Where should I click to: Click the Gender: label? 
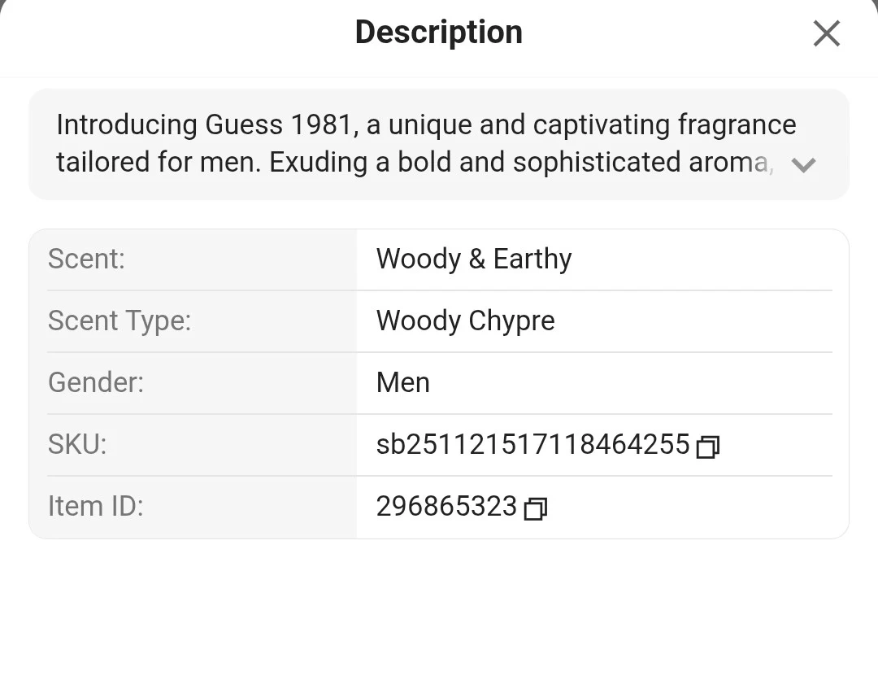(96, 382)
